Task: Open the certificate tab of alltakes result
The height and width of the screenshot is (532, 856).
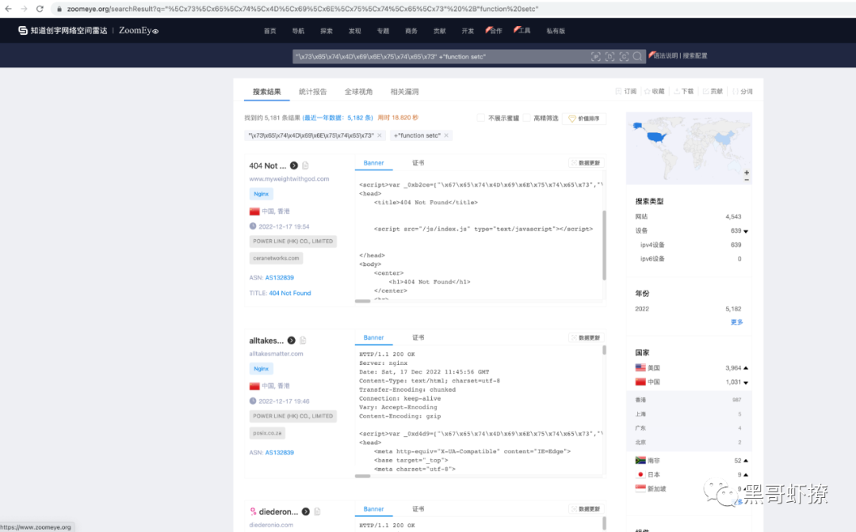Action: click(418, 338)
